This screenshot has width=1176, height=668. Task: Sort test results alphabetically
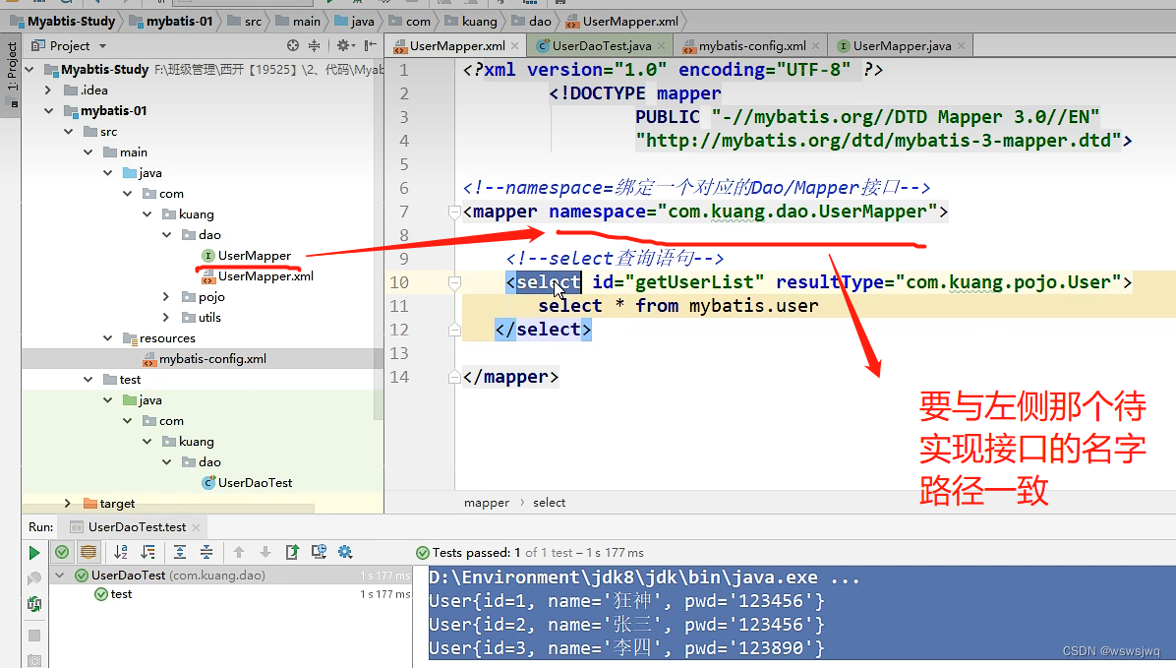(x=121, y=553)
